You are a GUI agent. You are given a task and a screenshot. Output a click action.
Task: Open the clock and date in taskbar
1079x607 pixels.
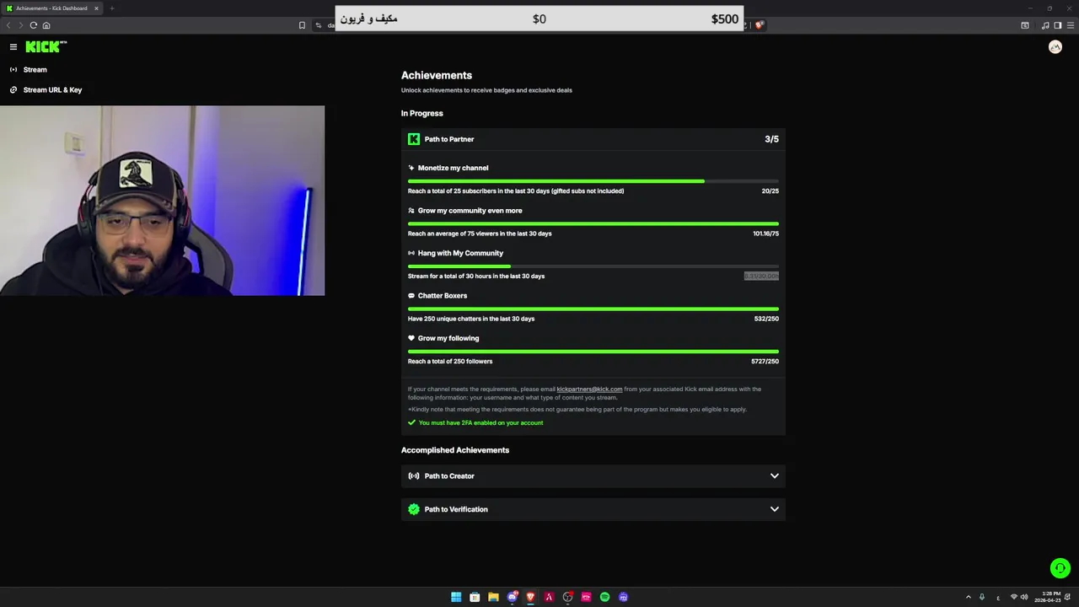tap(1048, 597)
